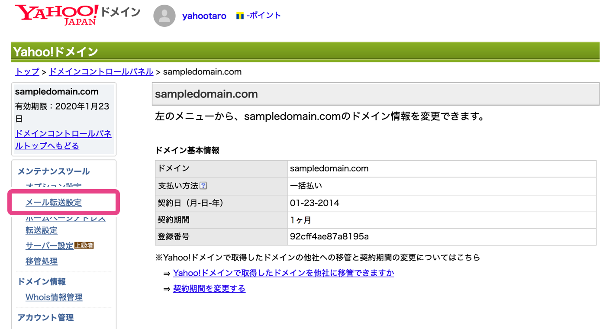Click the user avatar icon

164,16
